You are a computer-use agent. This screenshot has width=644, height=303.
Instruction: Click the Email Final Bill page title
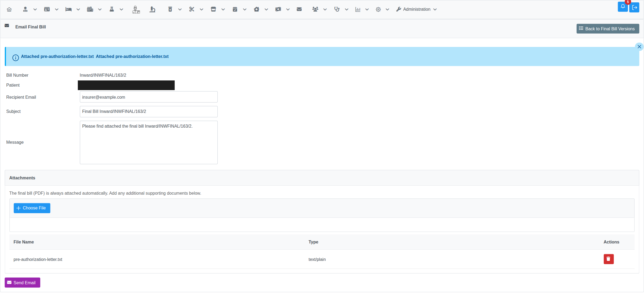[x=31, y=27]
